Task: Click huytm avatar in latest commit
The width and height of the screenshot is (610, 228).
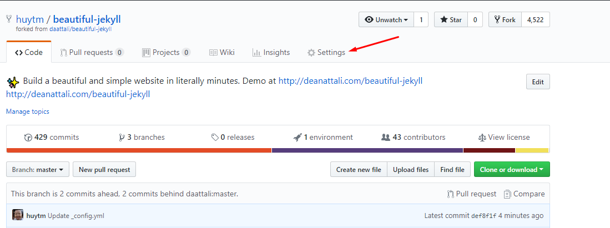Action: (x=18, y=215)
